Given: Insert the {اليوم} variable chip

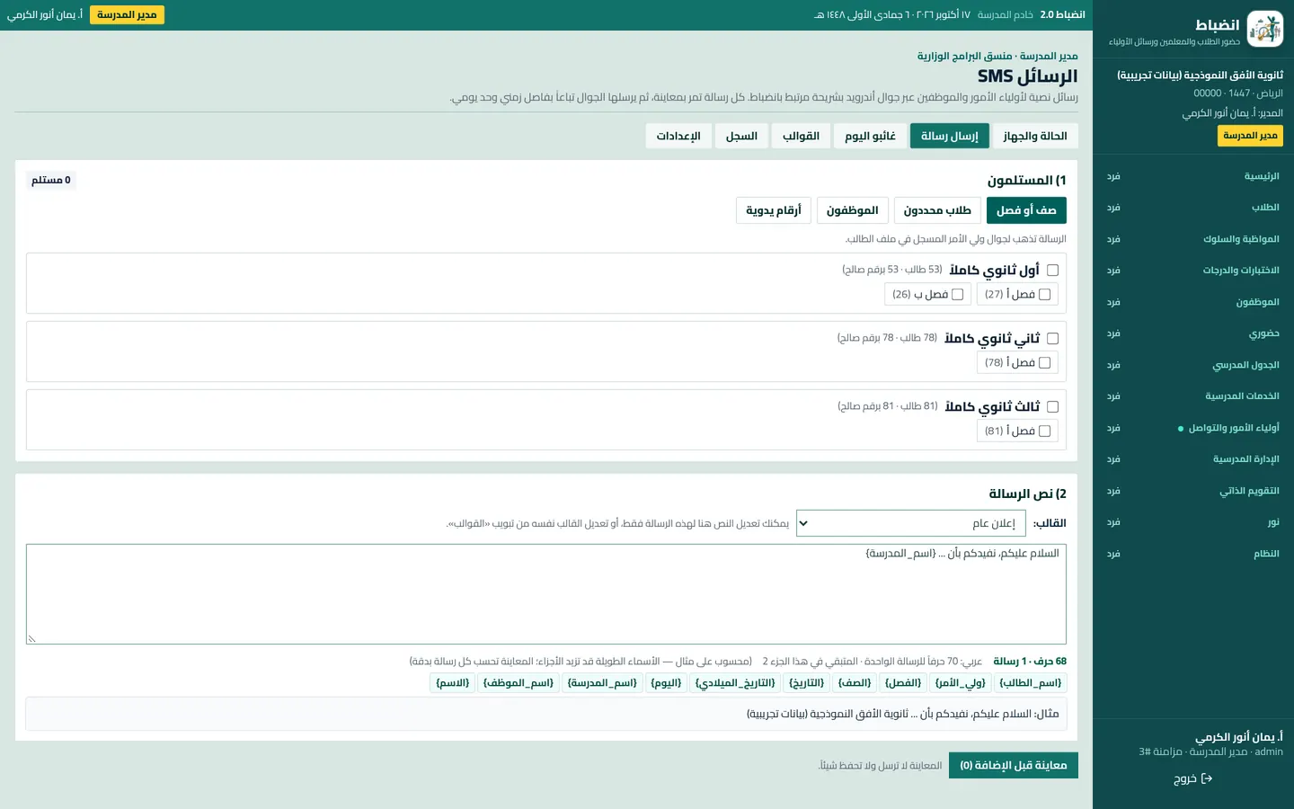Looking at the screenshot, I should 666,683.
